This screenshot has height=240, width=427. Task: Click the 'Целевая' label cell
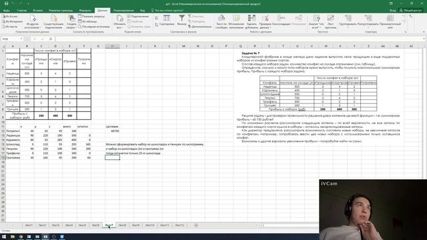coord(112,127)
